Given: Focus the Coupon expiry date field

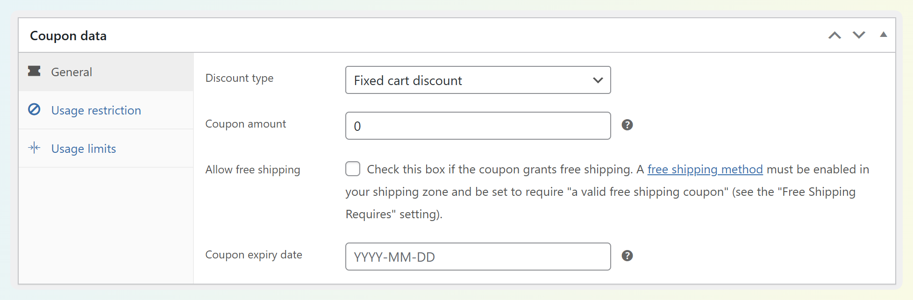Looking at the screenshot, I should click(478, 257).
